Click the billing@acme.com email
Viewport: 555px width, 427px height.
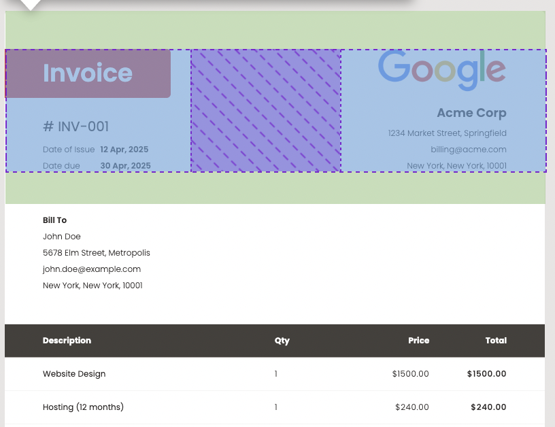468,150
